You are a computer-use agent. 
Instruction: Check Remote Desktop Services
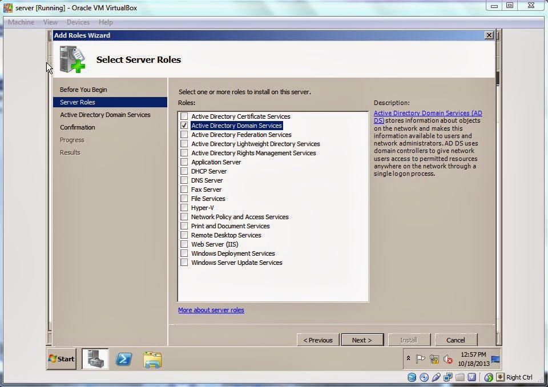click(x=184, y=235)
